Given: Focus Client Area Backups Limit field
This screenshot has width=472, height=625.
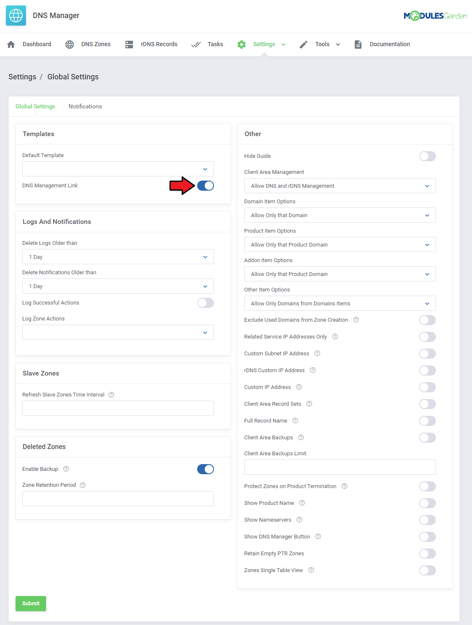Looking at the screenshot, I should tap(340, 467).
